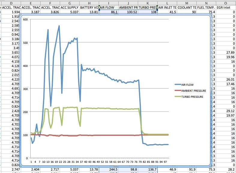
Task: Click the AIR FLOW header cell
Action: 109,7
